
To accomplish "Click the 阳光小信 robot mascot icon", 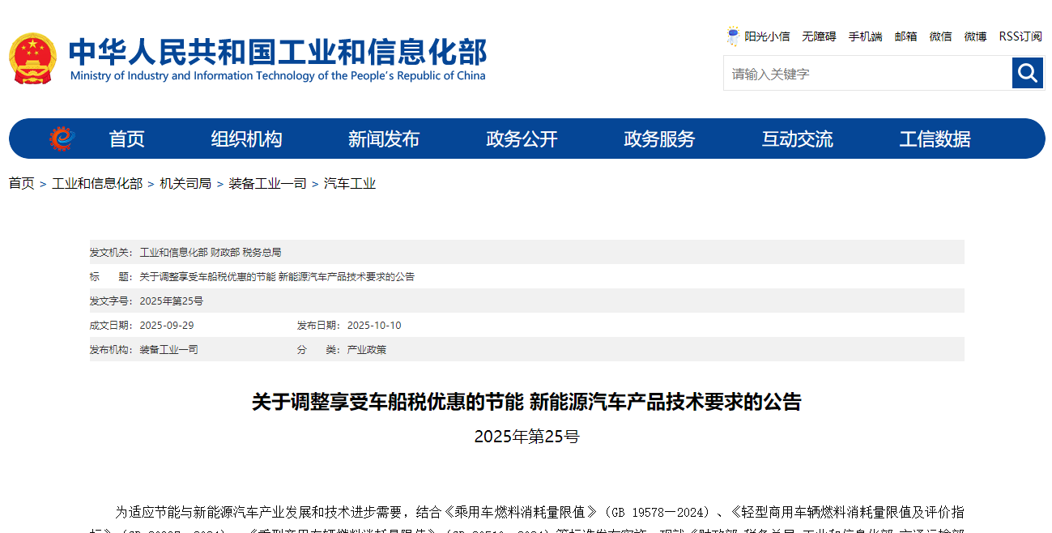I will pyautogui.click(x=733, y=36).
